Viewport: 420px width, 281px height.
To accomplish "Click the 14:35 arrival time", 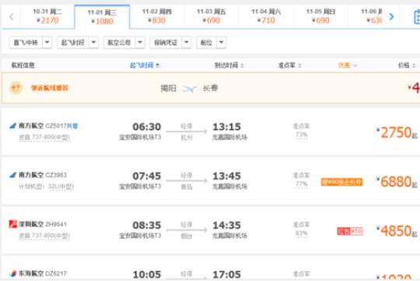I will [226, 225].
